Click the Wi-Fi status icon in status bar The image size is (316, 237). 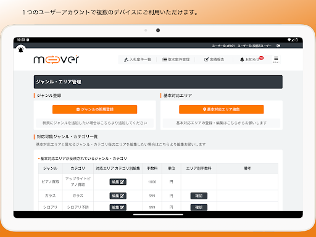[x=289, y=39]
